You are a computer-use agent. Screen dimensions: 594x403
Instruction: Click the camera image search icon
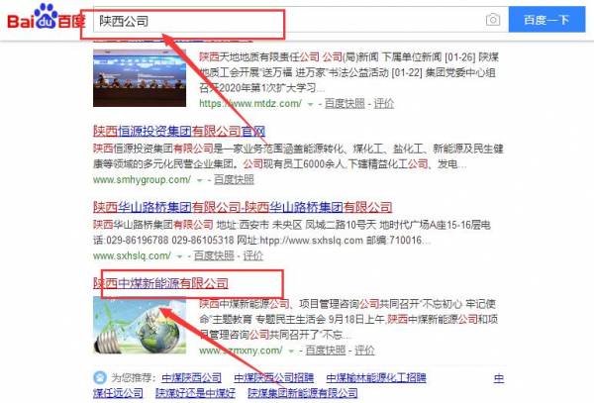[x=492, y=20]
